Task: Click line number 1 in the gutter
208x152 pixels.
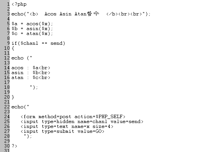Action: [x=8, y=4]
